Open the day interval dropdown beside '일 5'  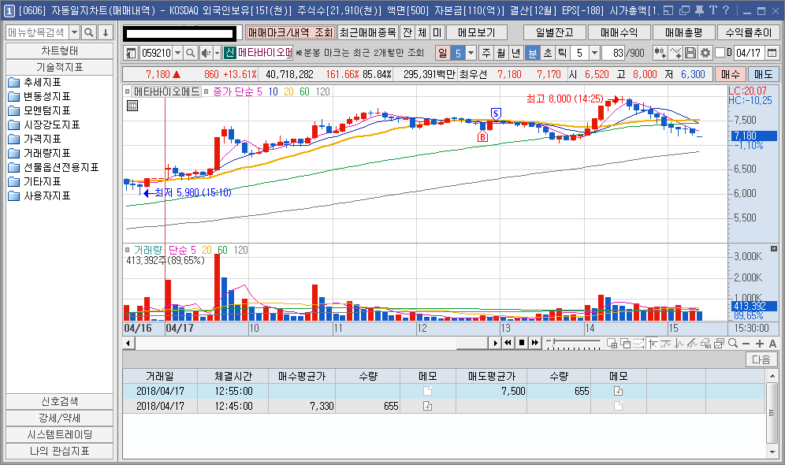click(471, 53)
